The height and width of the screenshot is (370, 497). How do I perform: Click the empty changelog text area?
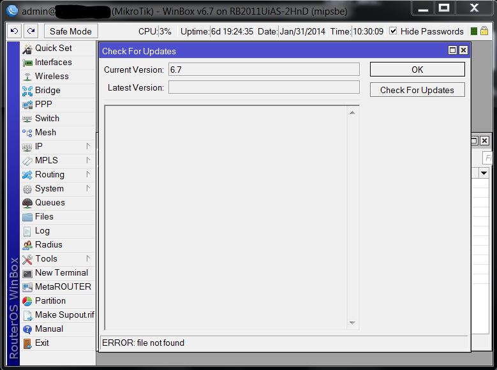[226, 218]
